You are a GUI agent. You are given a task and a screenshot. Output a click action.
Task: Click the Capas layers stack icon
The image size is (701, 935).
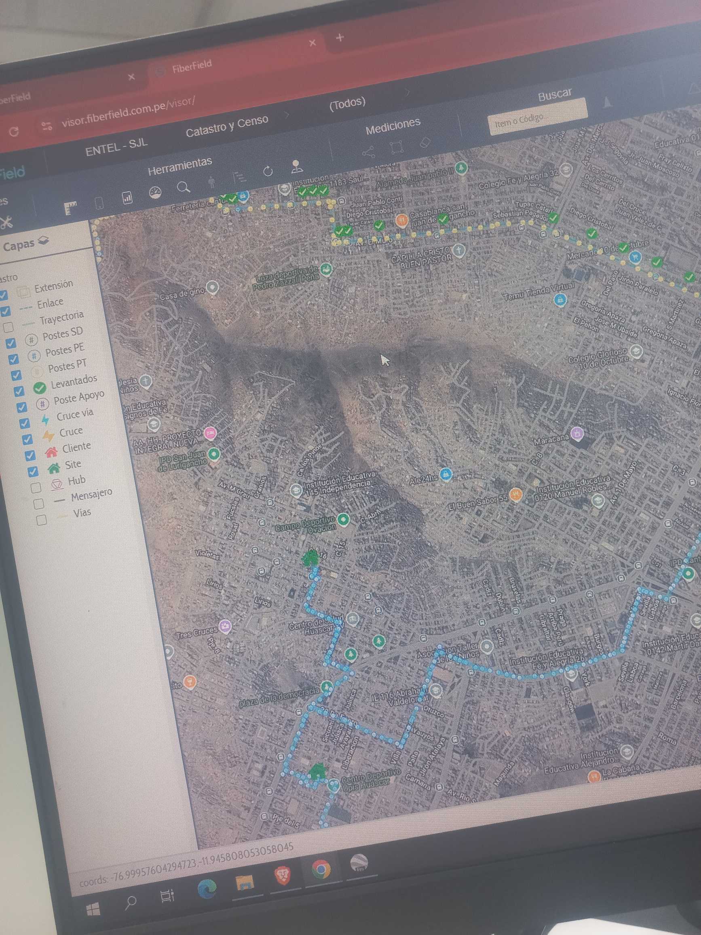43,241
